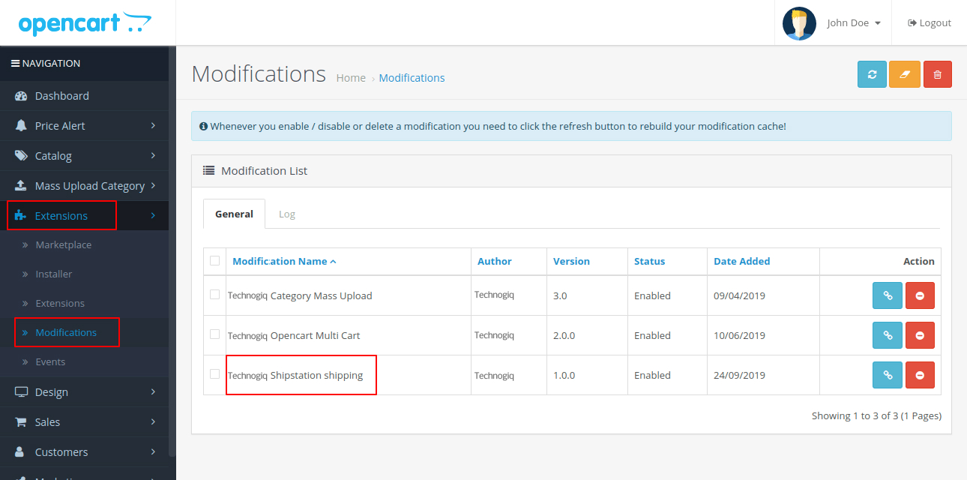967x480 pixels.
Task: Click the orange clear modification cache icon
Action: click(905, 74)
